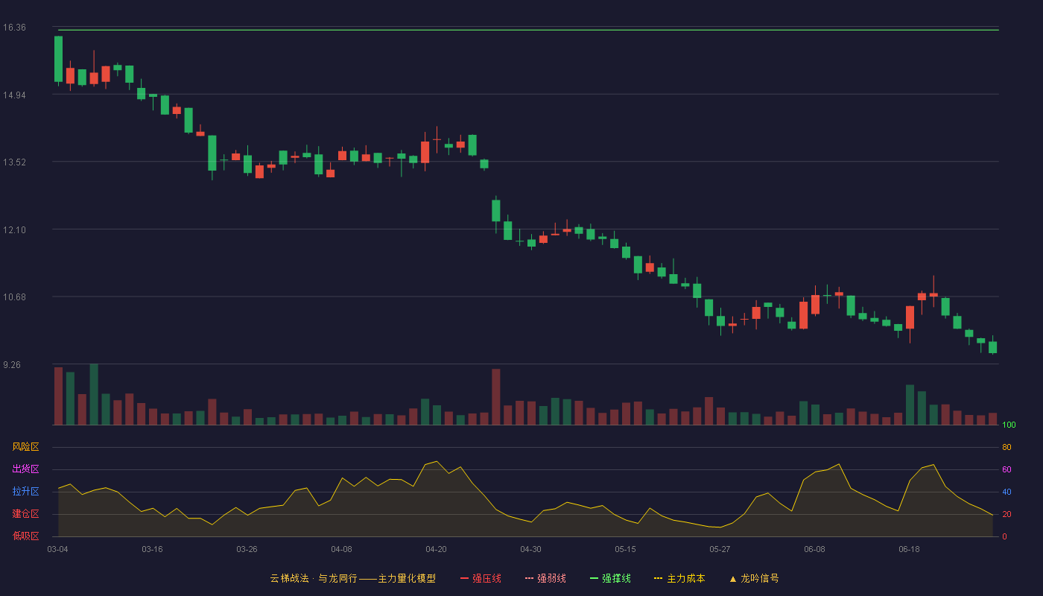Click the 低吸区 zone label
This screenshot has height=596, width=1043.
coord(25,536)
